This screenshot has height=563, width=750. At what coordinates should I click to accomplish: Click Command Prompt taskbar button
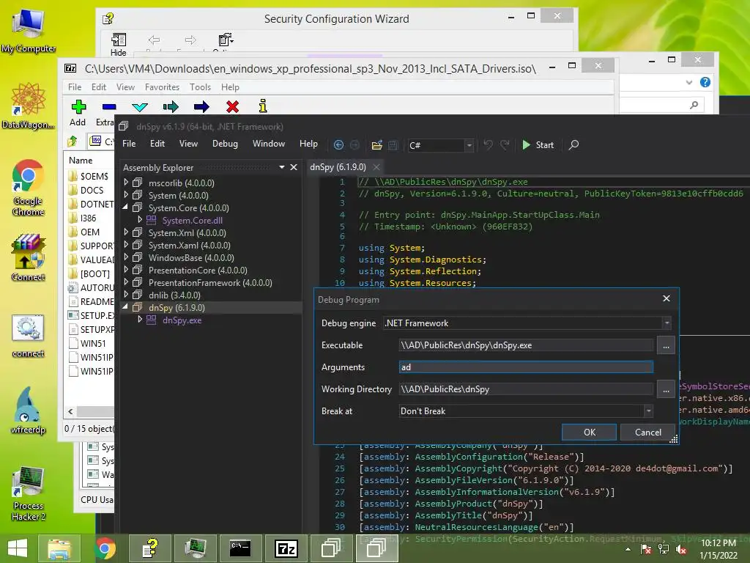(240, 548)
